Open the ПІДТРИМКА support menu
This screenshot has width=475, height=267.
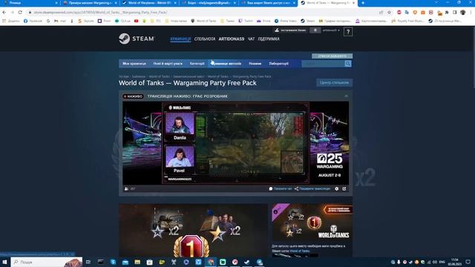click(x=269, y=39)
